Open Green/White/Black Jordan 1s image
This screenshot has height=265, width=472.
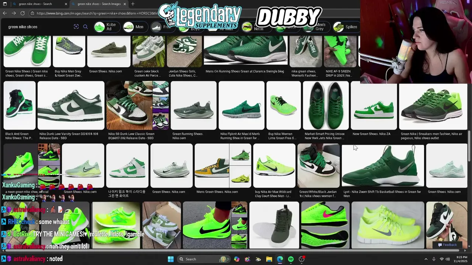319,166
